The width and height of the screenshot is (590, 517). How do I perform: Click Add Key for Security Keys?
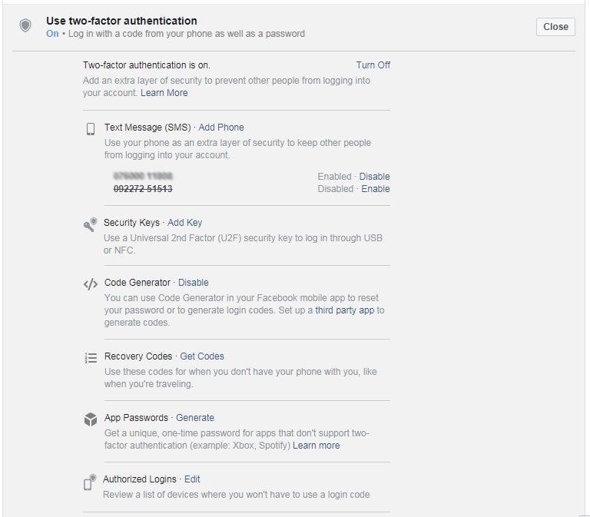[x=185, y=223]
